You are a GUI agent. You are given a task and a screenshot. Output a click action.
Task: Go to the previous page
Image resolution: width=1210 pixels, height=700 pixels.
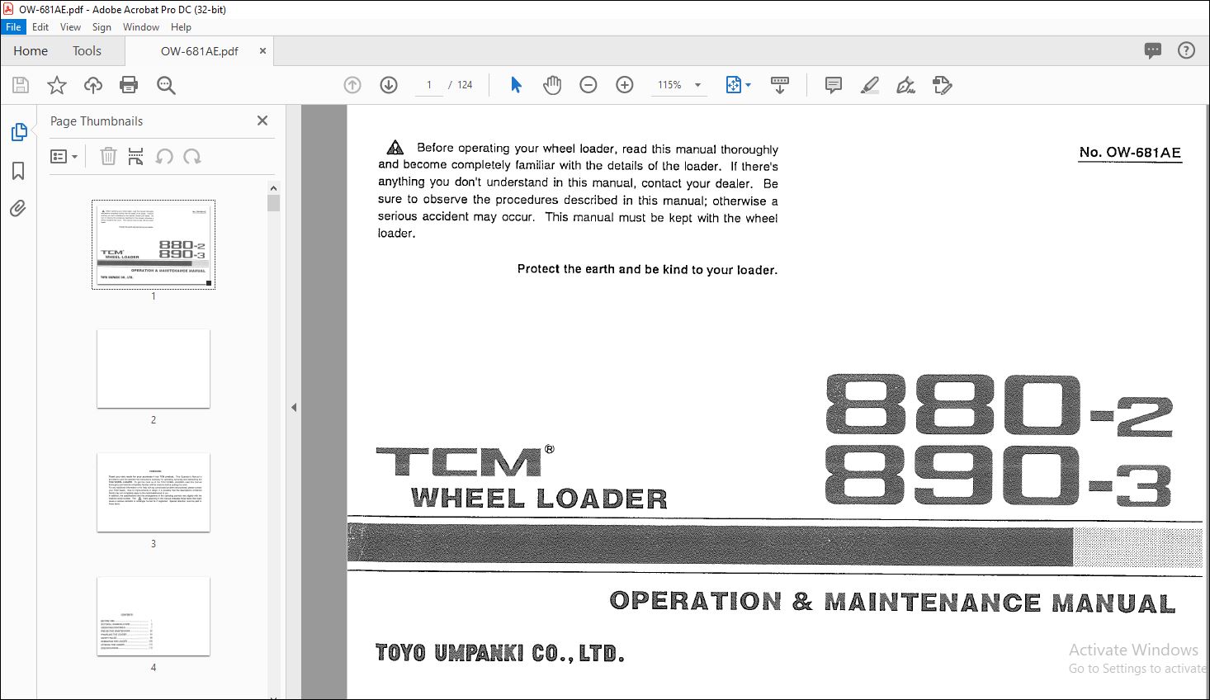click(x=352, y=85)
